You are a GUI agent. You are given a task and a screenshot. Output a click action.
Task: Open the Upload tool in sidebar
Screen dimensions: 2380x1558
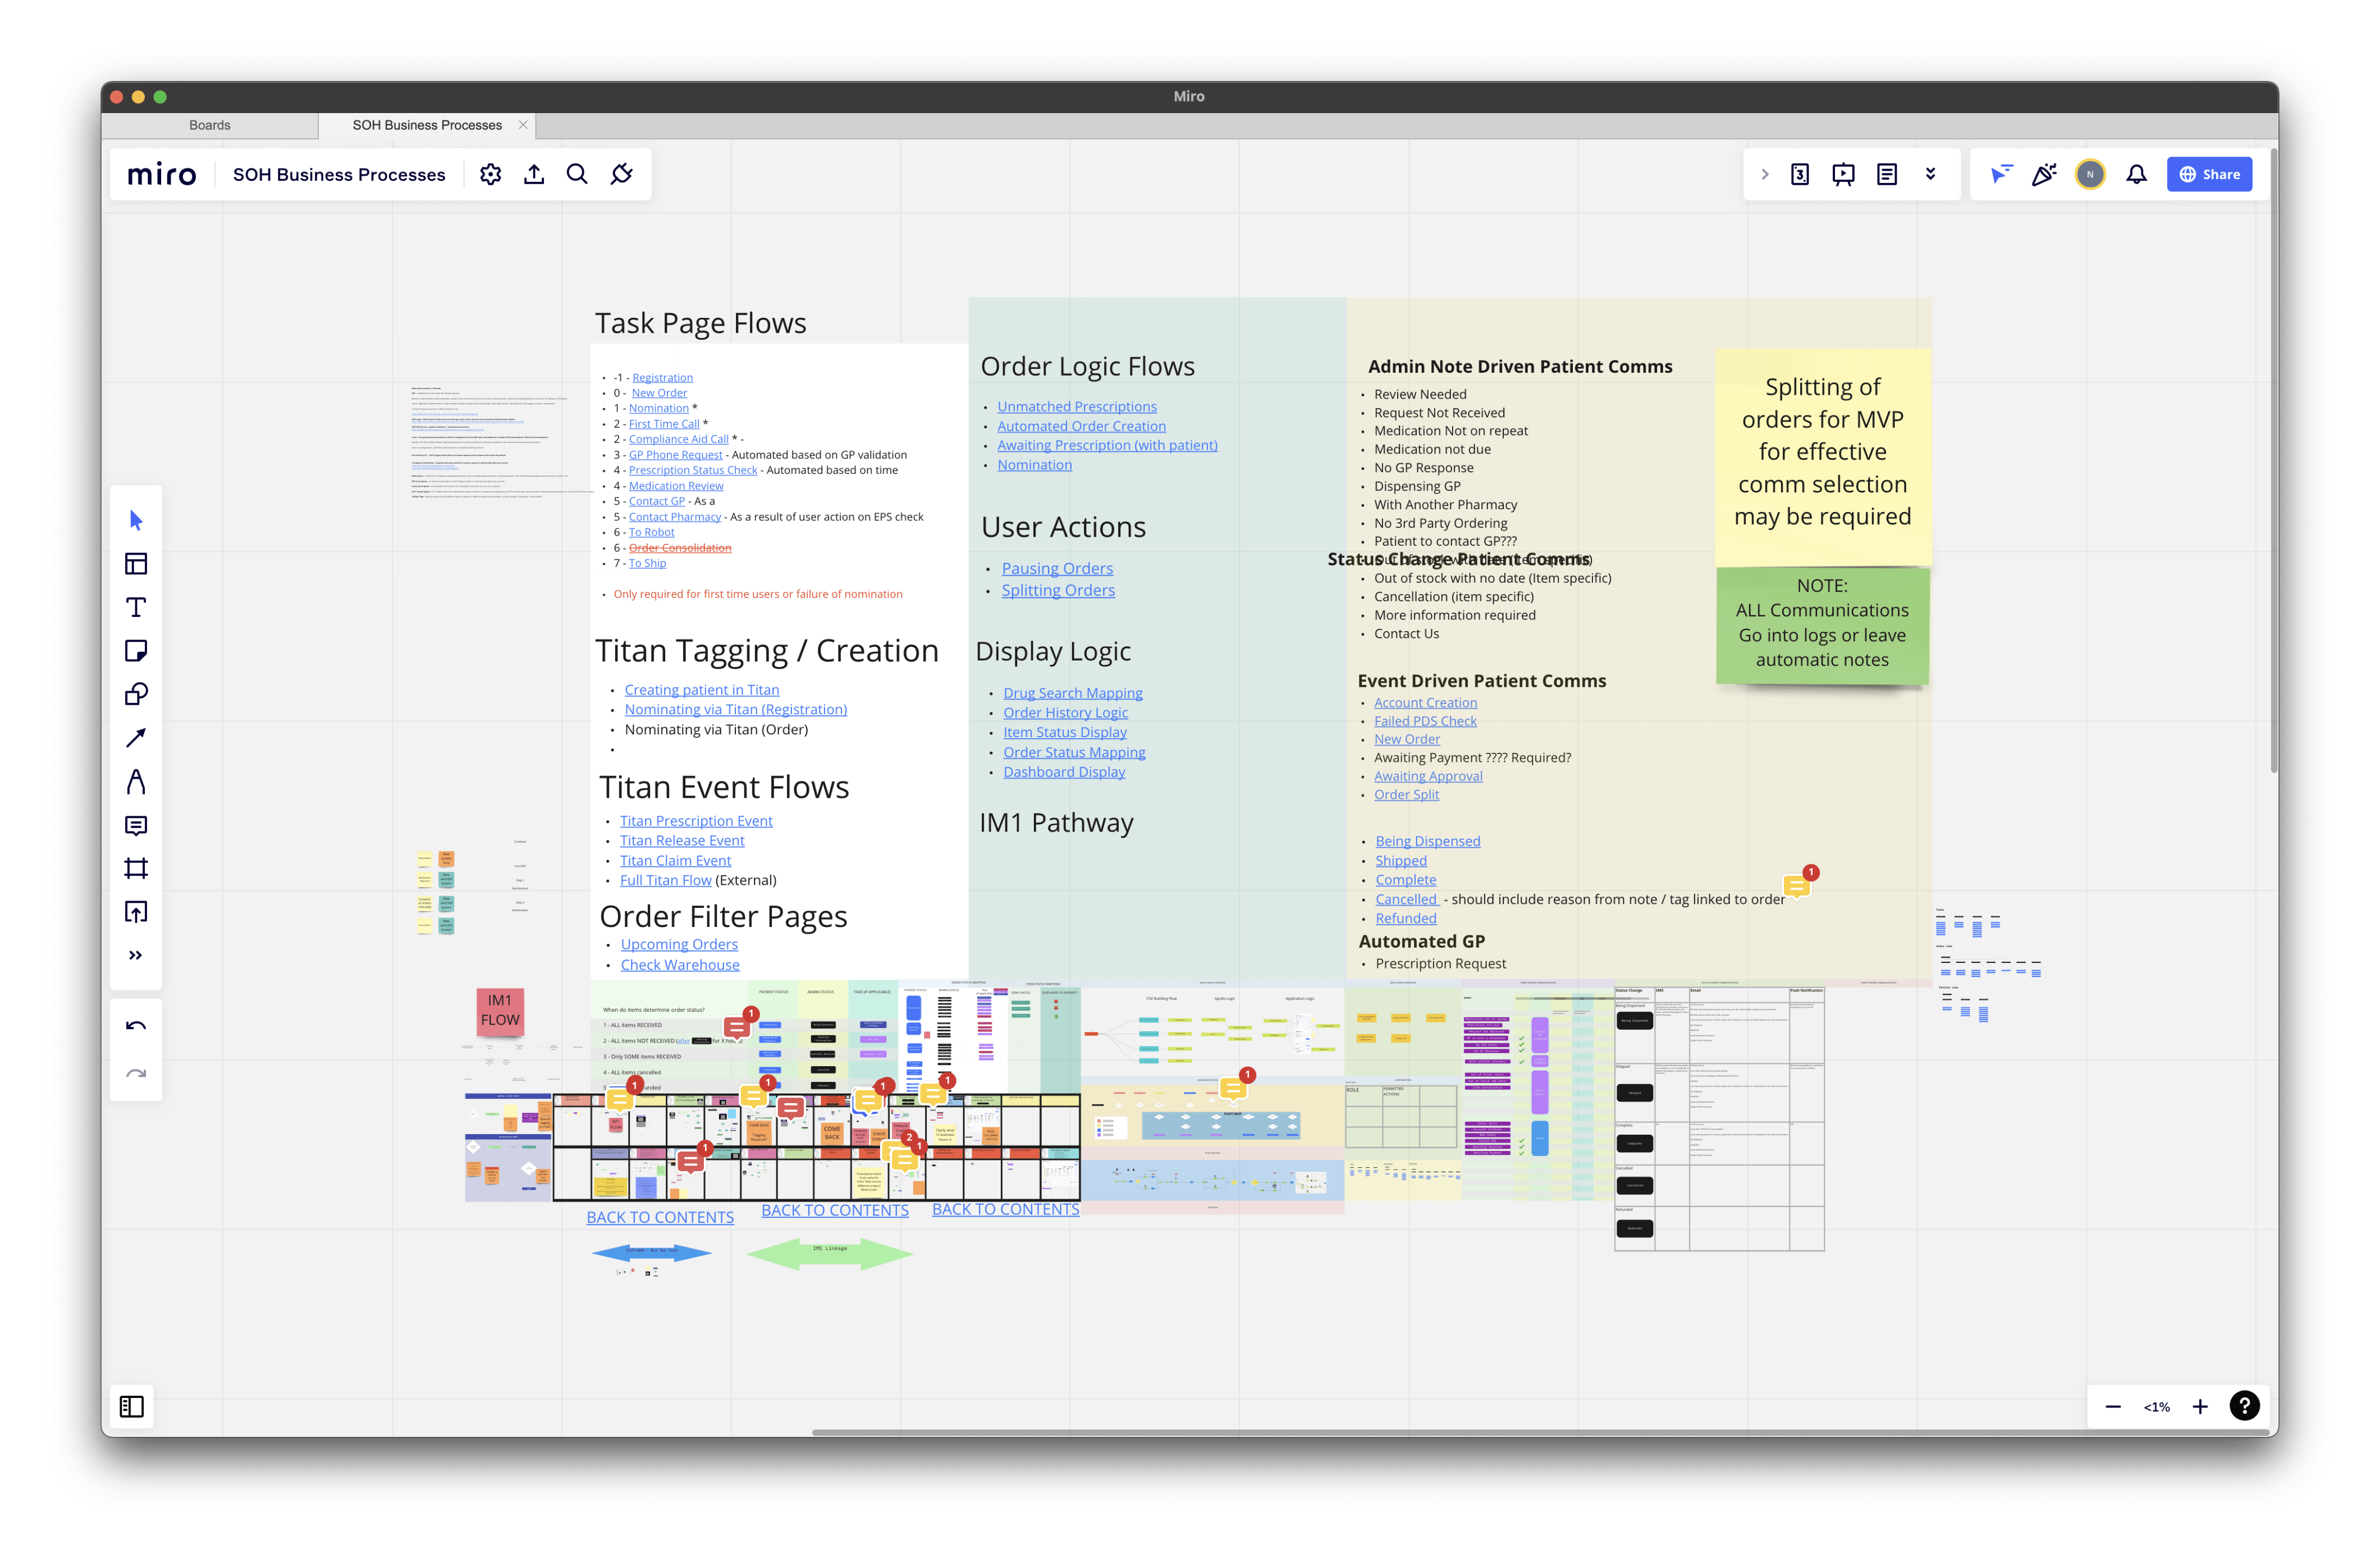pos(136,912)
